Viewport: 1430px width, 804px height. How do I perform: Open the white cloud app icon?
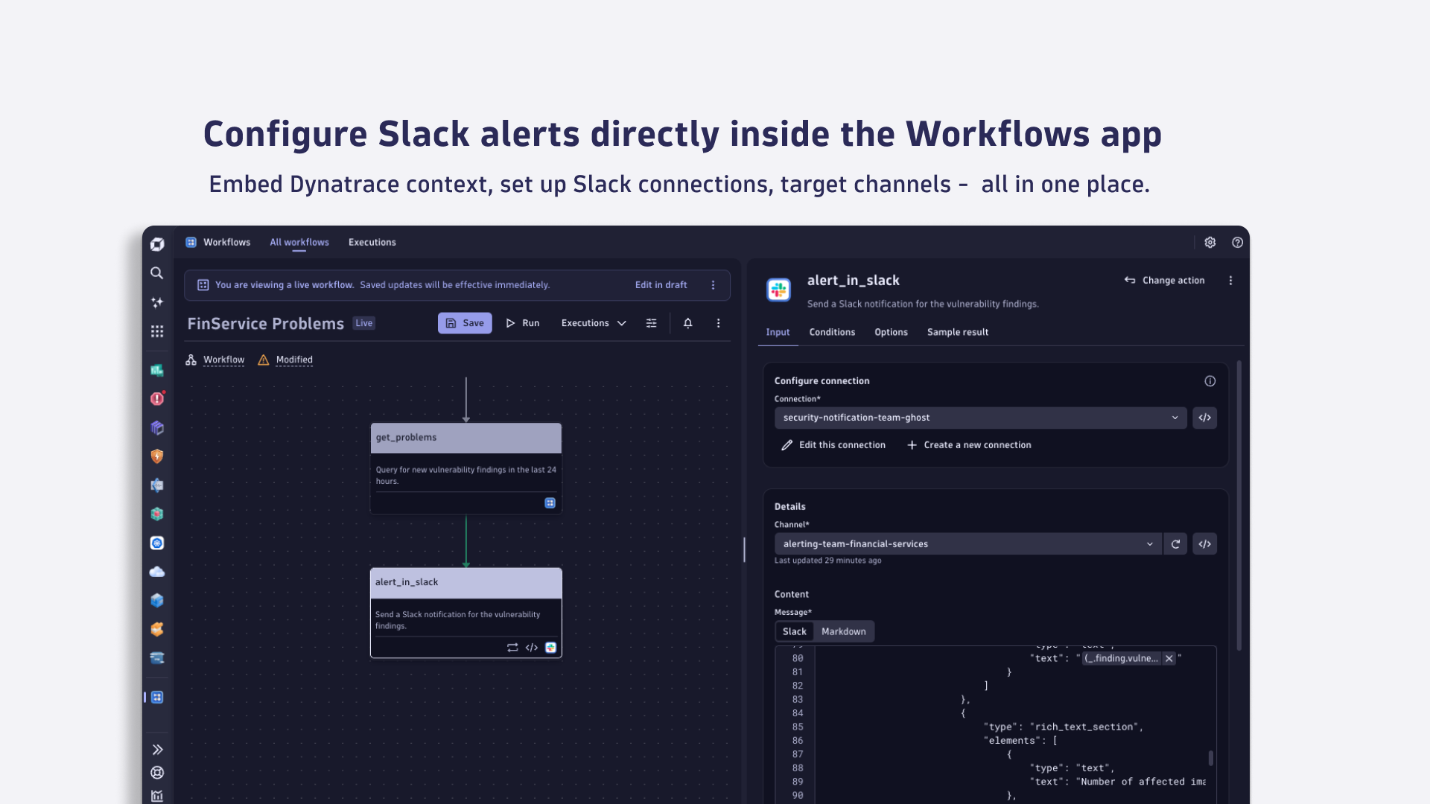click(157, 572)
